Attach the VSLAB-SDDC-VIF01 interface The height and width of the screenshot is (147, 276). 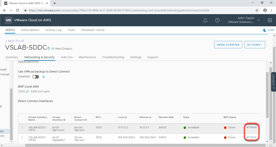pyautogui.click(x=251, y=127)
